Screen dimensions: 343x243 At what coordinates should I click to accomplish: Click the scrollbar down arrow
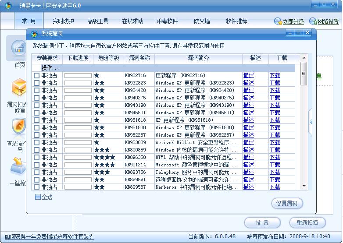click(304, 186)
